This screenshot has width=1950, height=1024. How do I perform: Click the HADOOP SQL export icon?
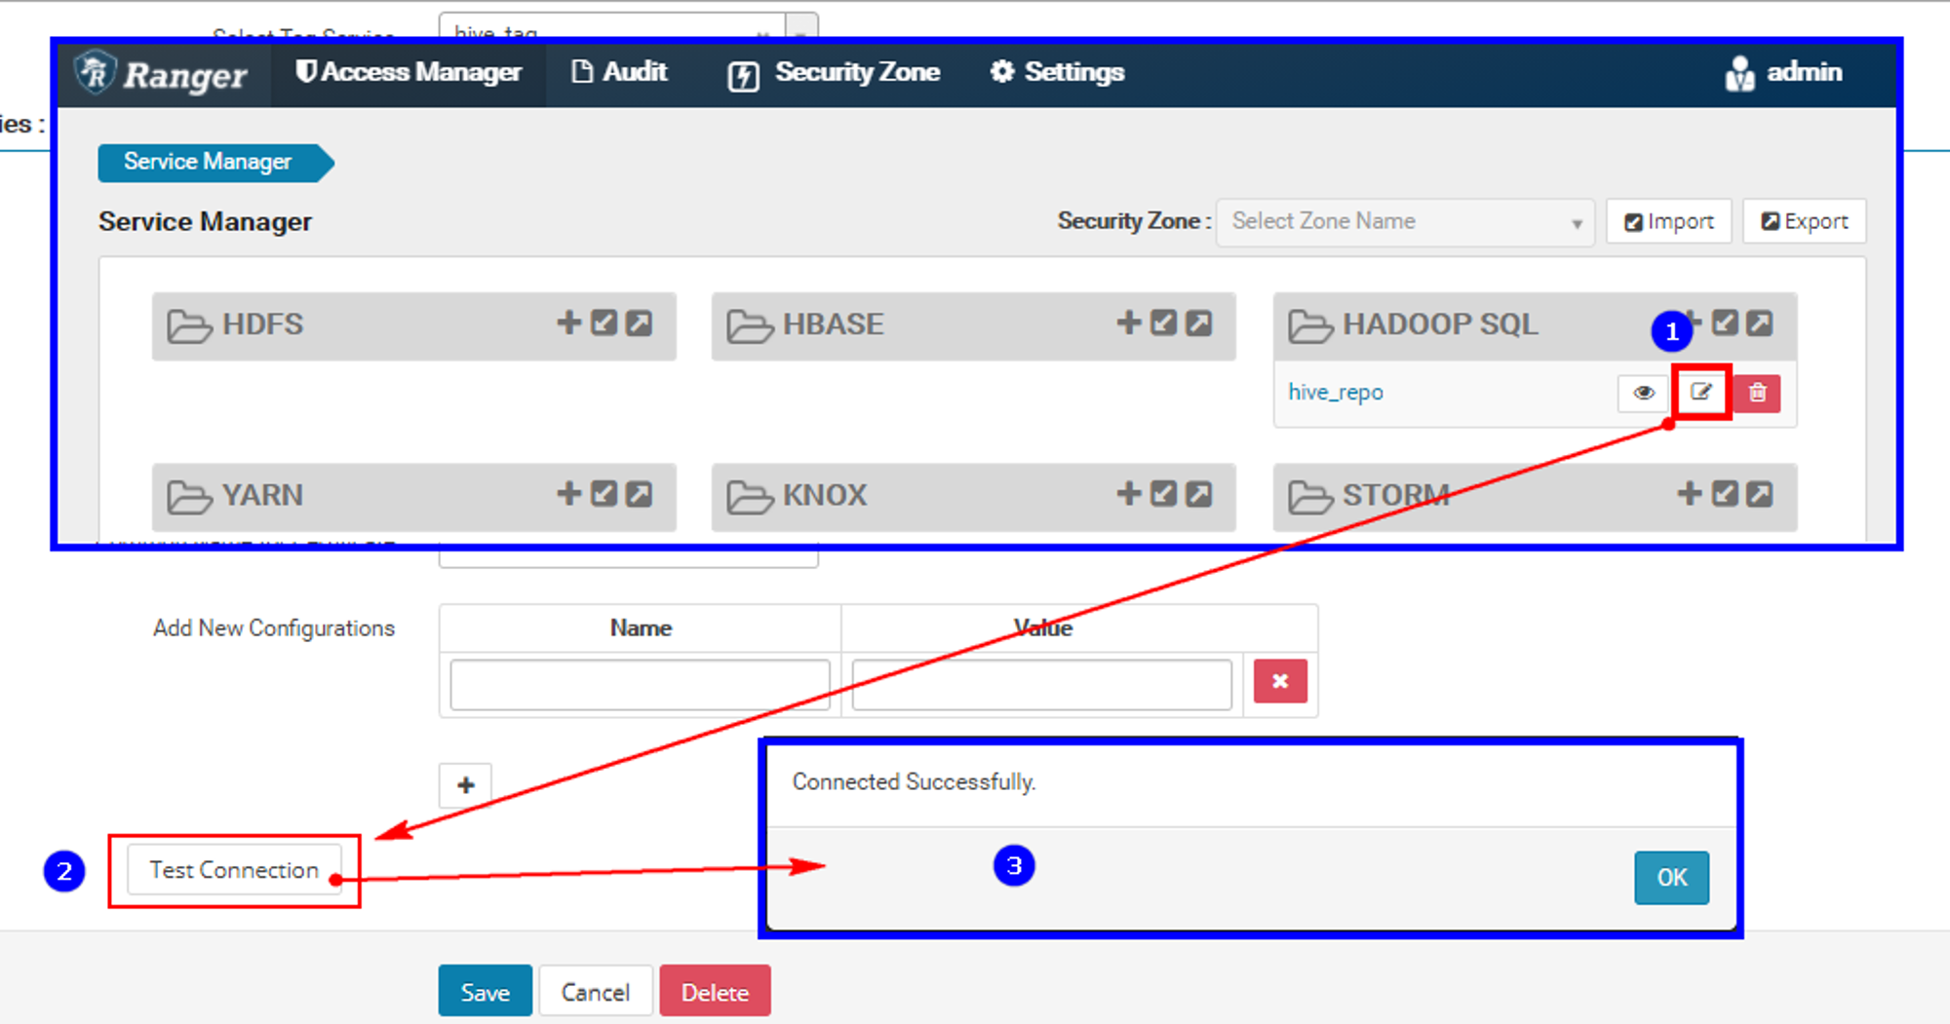pos(1760,322)
